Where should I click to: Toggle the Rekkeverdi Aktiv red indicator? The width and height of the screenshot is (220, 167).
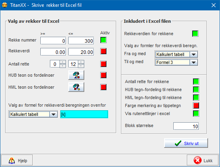click(103, 51)
